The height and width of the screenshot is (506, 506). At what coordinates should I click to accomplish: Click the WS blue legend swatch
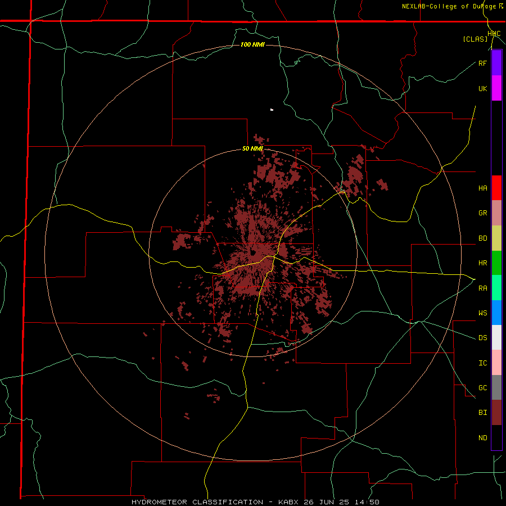click(x=496, y=313)
